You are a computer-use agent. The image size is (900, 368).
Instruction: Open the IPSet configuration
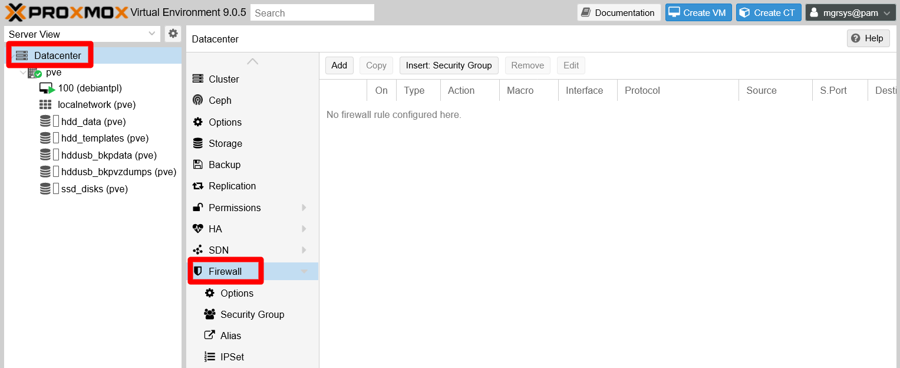(233, 356)
